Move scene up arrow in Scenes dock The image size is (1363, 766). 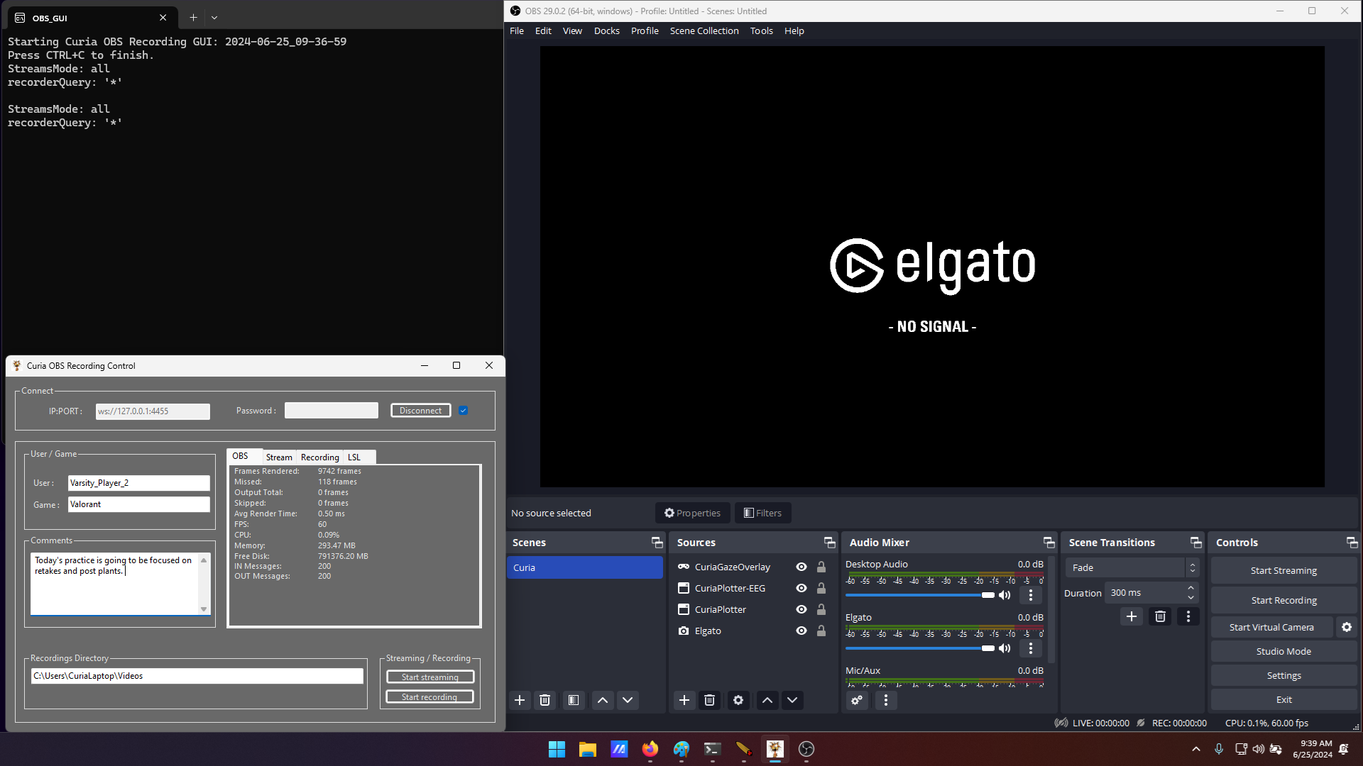(x=603, y=700)
